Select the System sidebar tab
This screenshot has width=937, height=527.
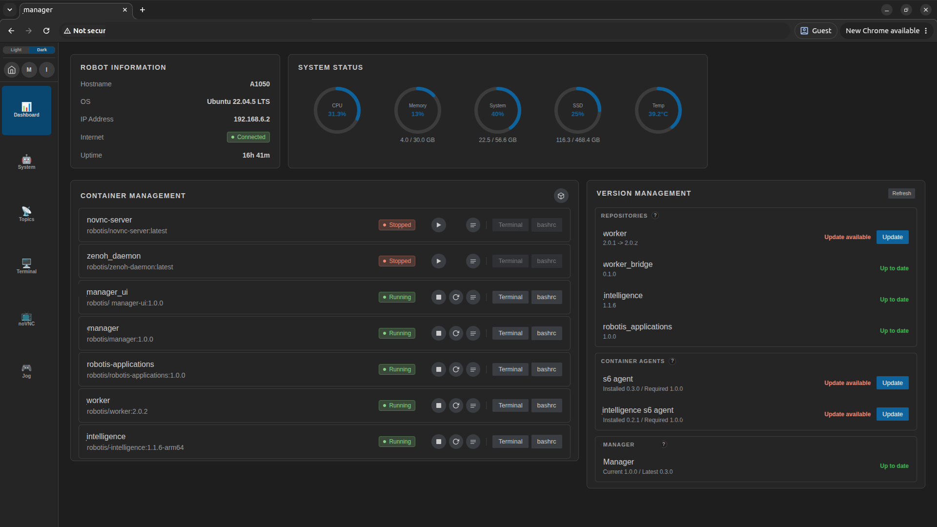point(26,162)
